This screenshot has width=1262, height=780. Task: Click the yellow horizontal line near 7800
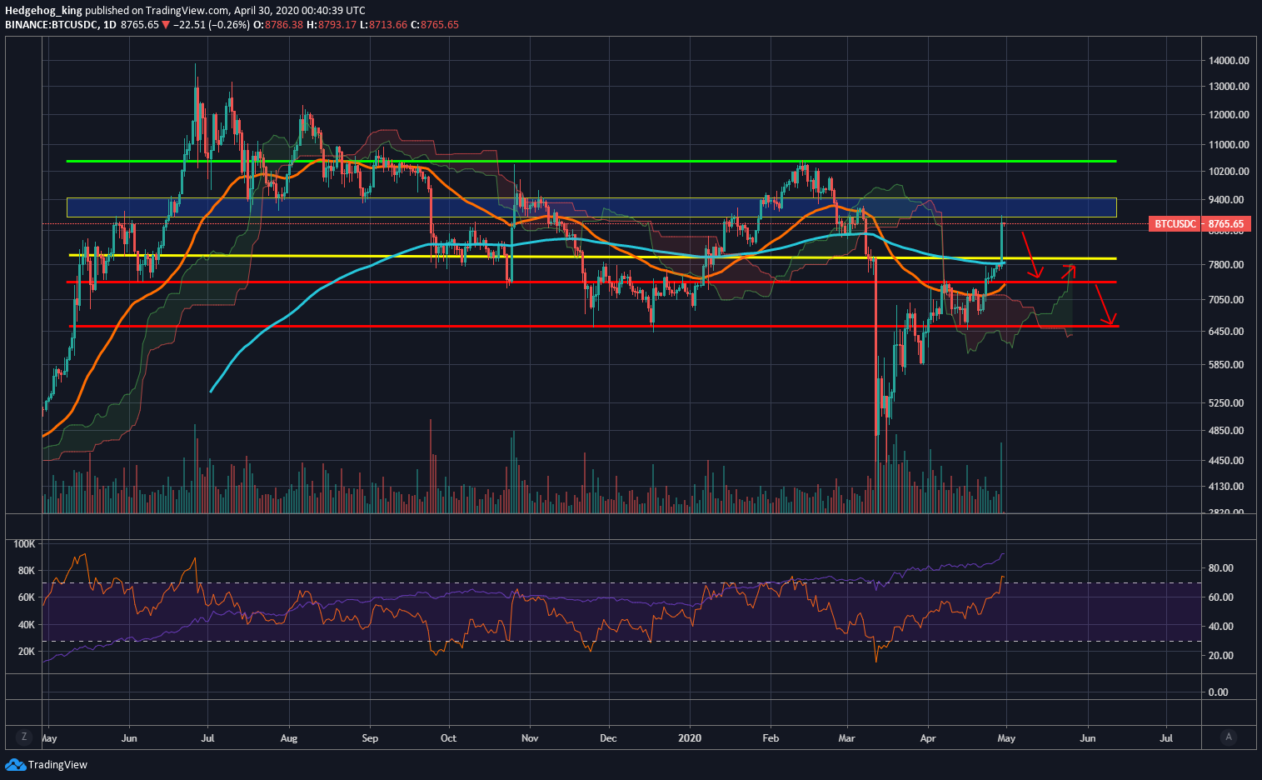591,257
